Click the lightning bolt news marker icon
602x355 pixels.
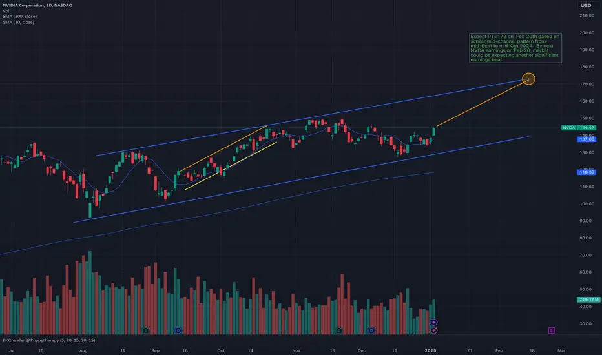[434, 330]
